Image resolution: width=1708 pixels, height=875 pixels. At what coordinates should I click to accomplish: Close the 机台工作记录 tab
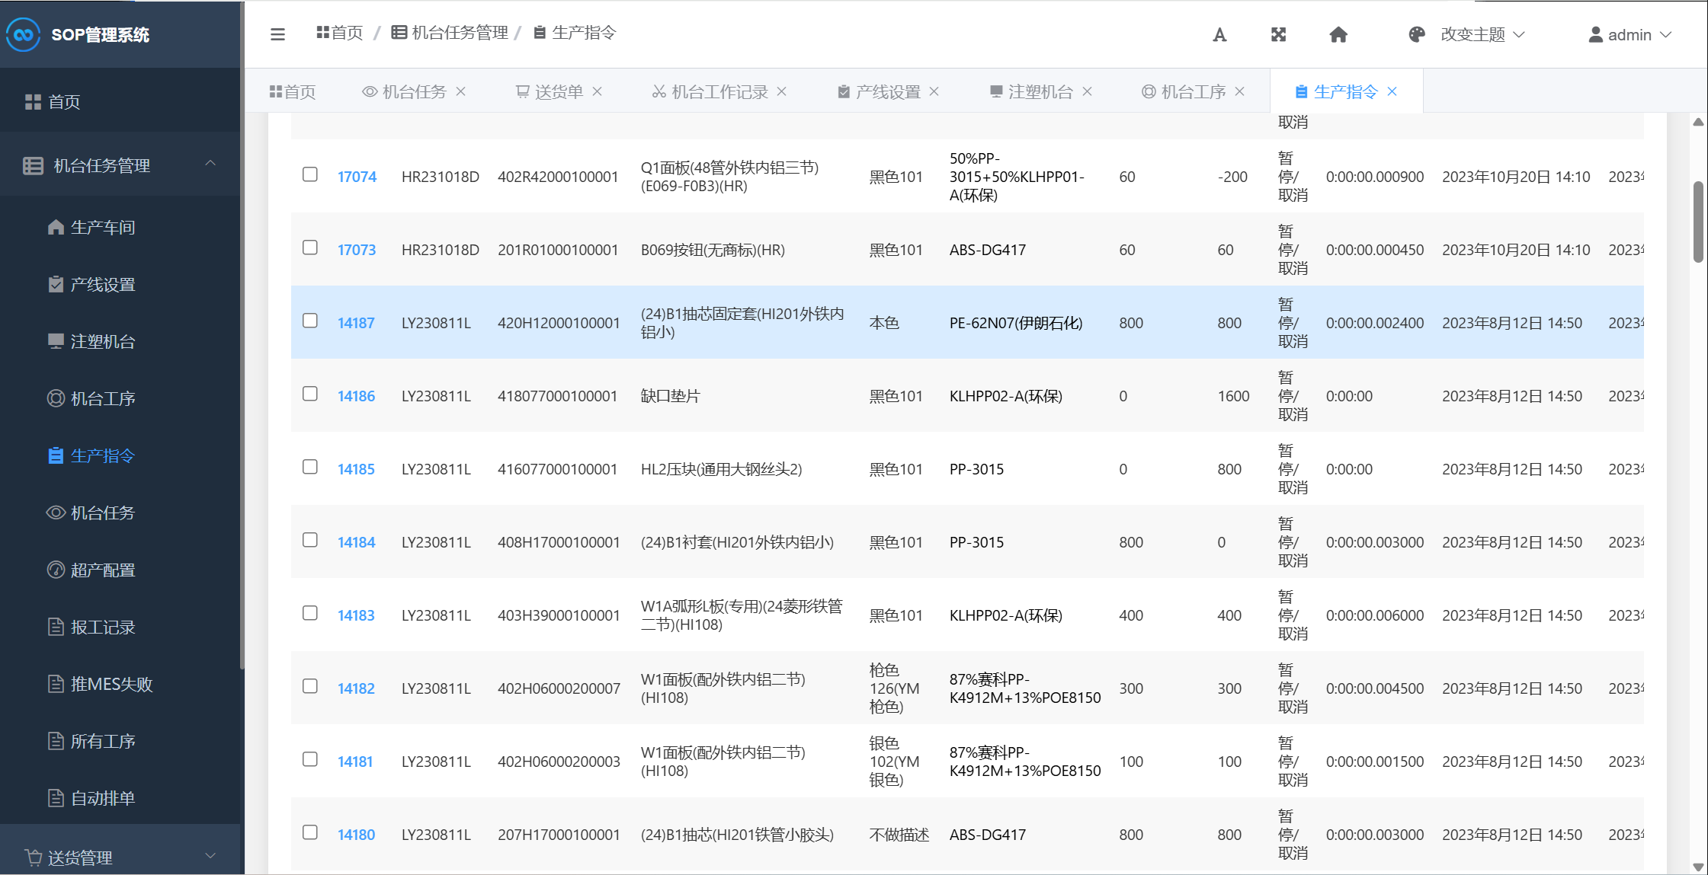(x=782, y=91)
